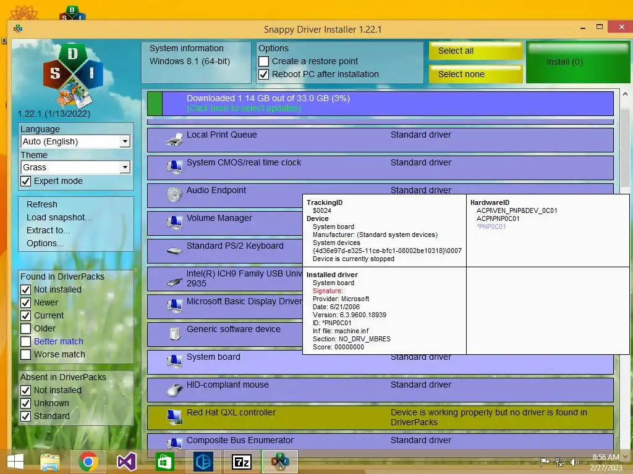Open the Windows Store taskbar icon
This screenshot has height=474, width=633.
[x=164, y=462]
